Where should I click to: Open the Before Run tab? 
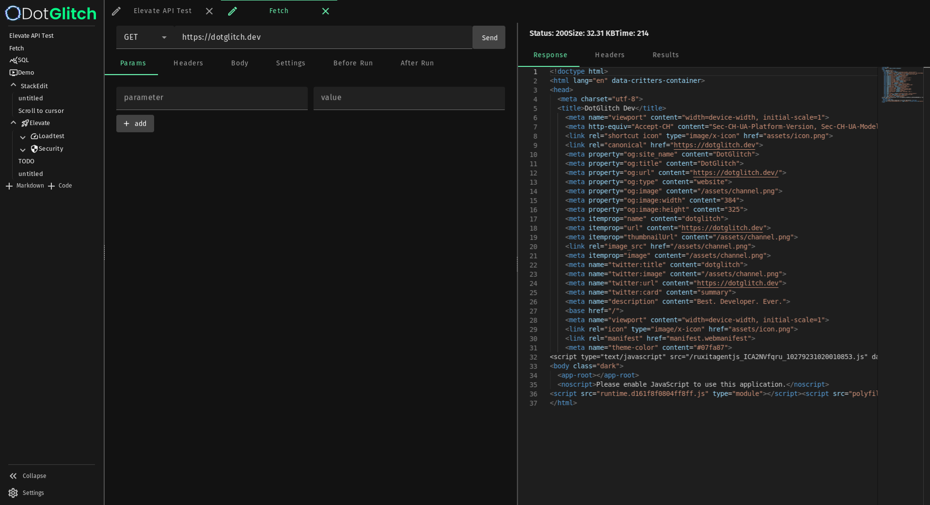(353, 63)
